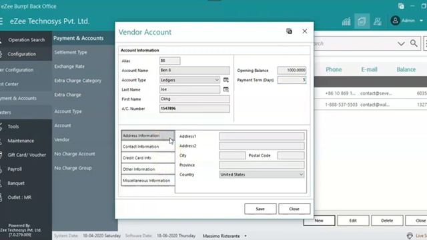Viewport: 427px width, 240px height.
Task: Click the Delete button in the vendor list
Action: [x=387, y=221]
